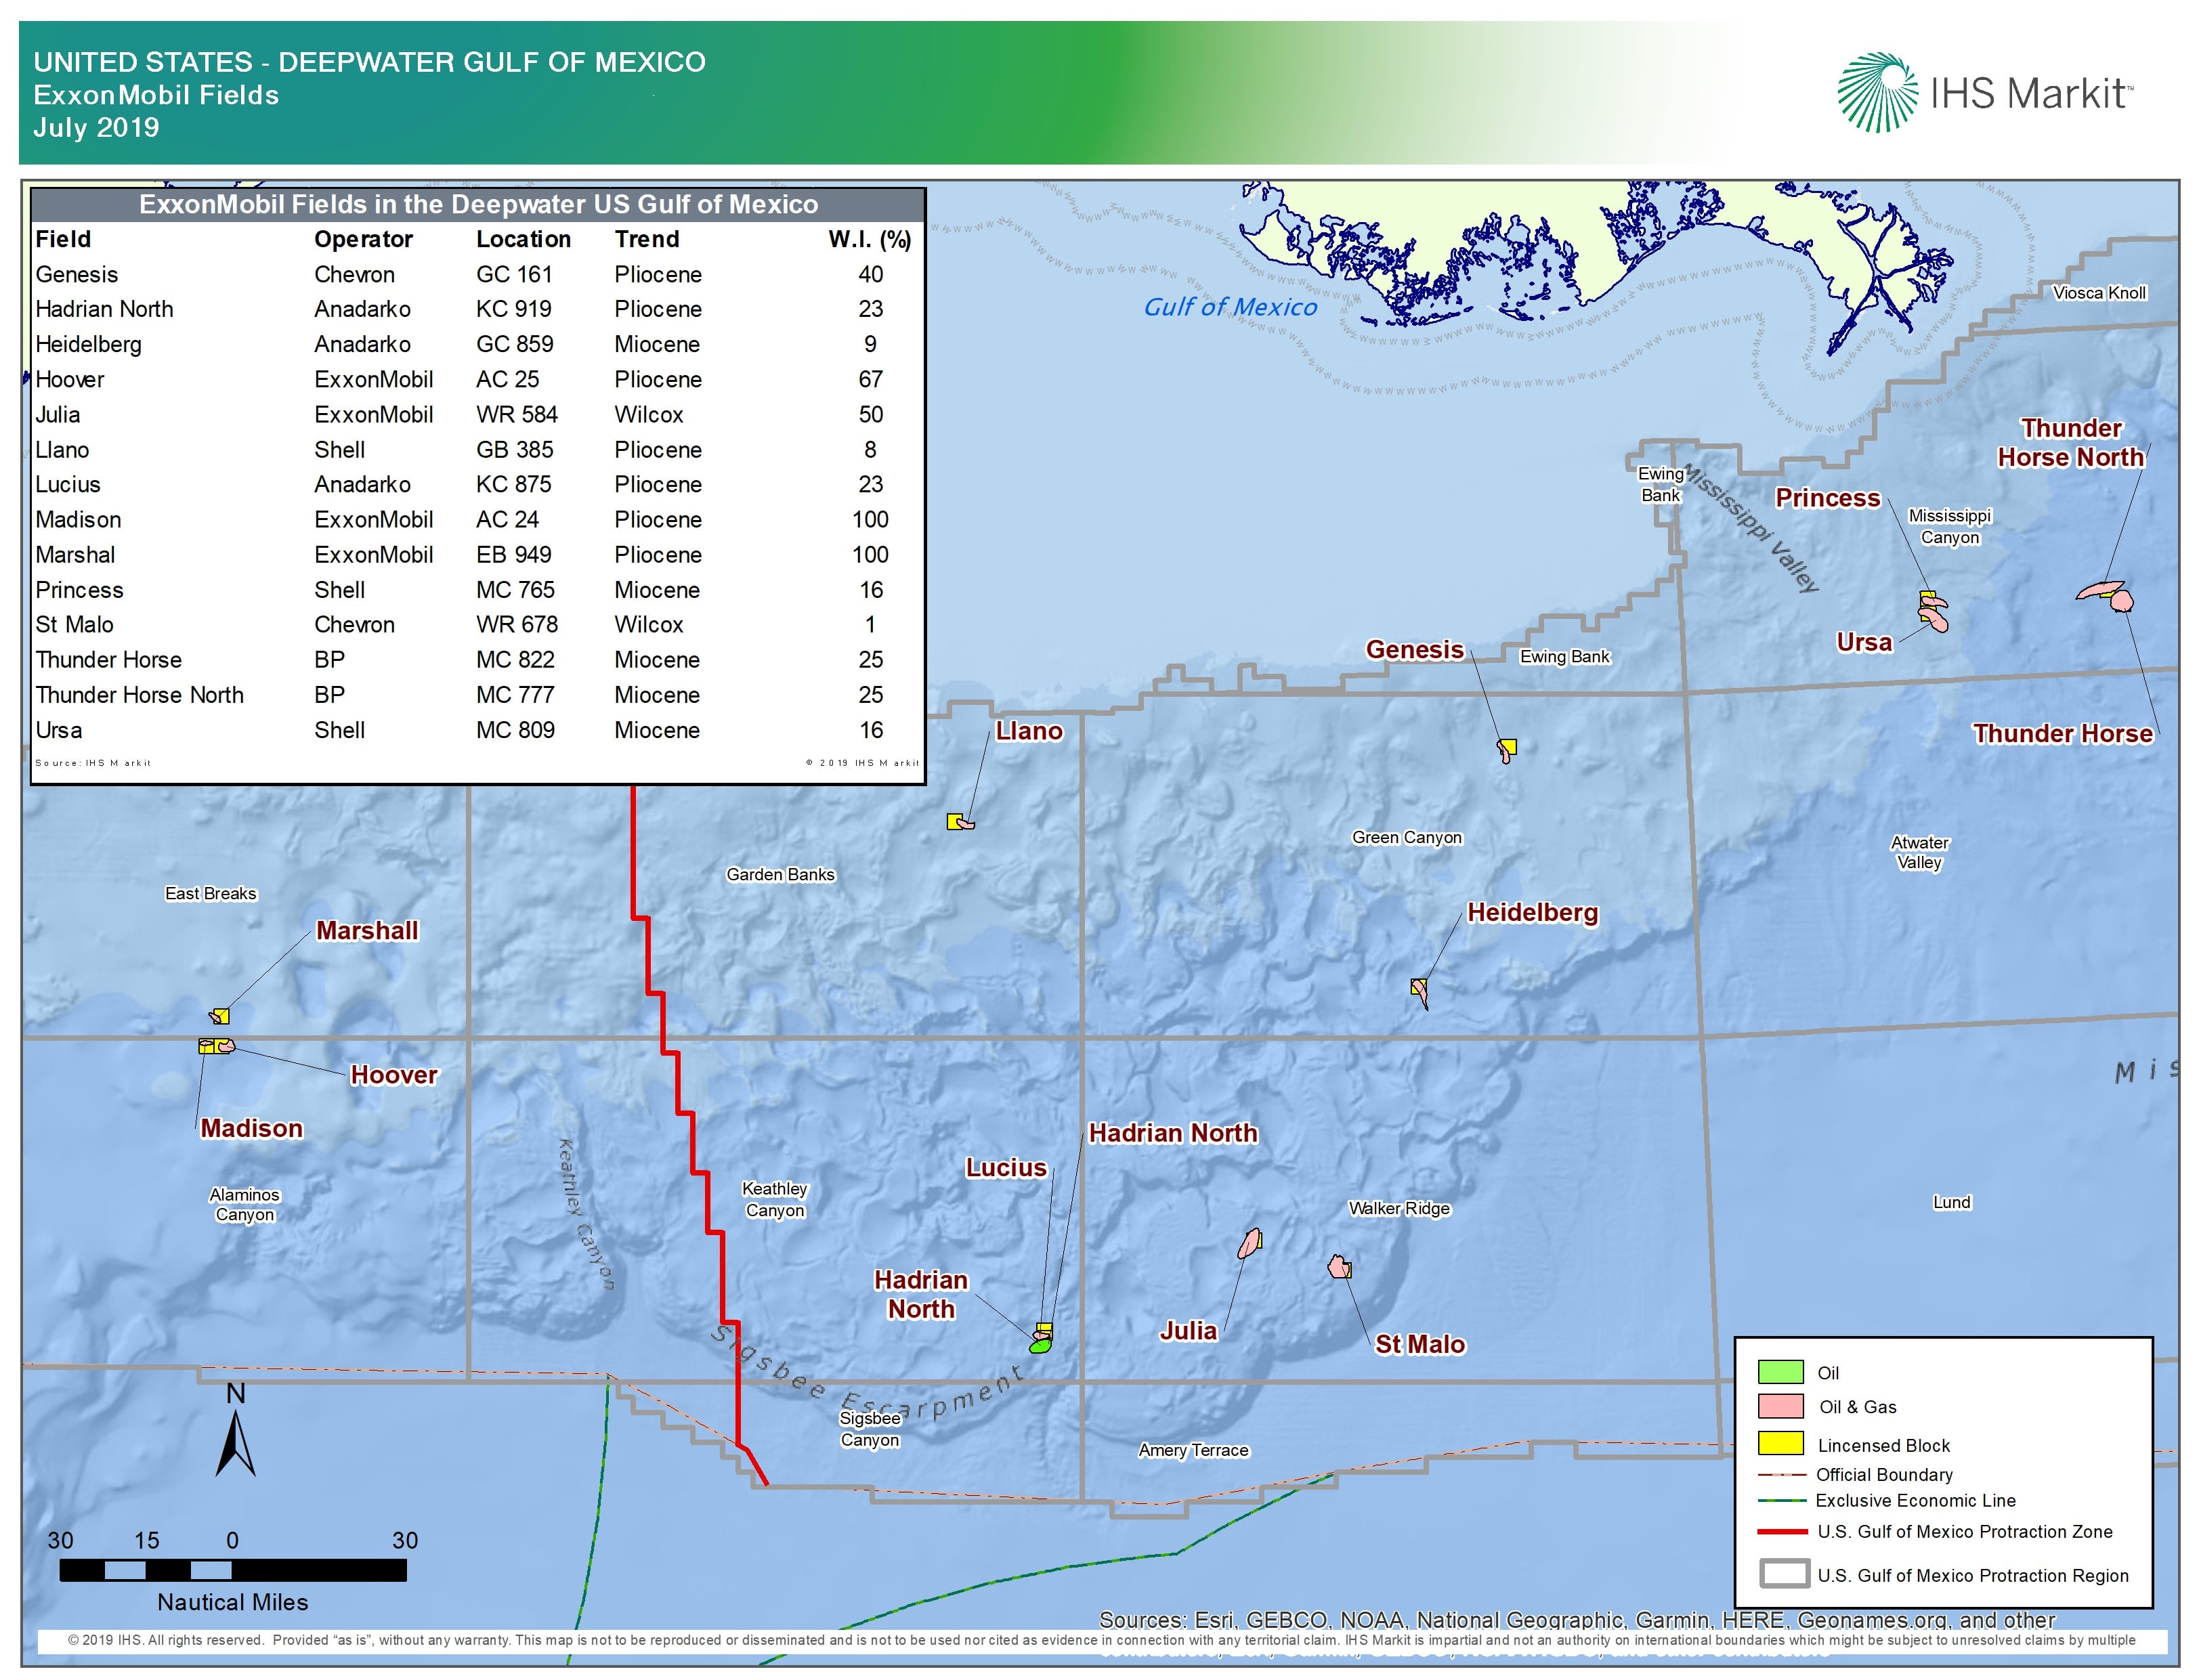Click the Lund area label
This screenshot has width=2199, height=1680.
(1951, 1202)
